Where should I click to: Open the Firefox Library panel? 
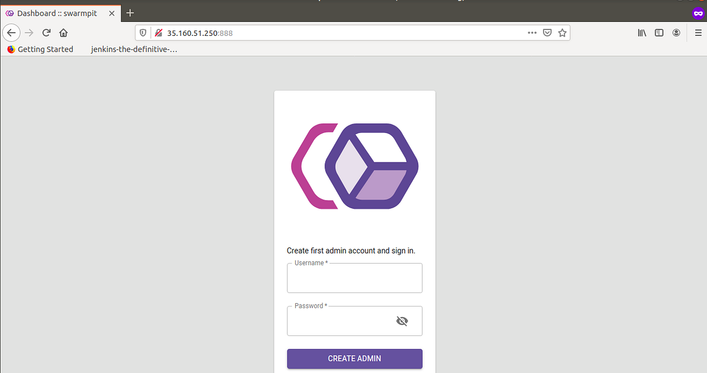(x=642, y=33)
